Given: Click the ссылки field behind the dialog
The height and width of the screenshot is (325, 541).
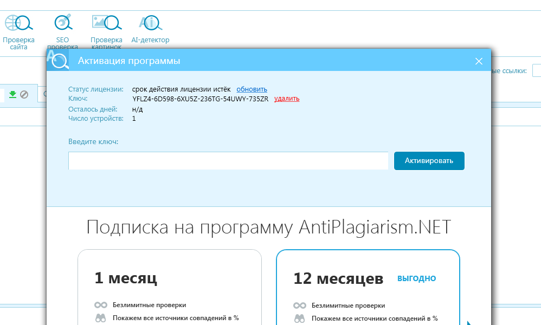Looking at the screenshot, I should 536,70.
